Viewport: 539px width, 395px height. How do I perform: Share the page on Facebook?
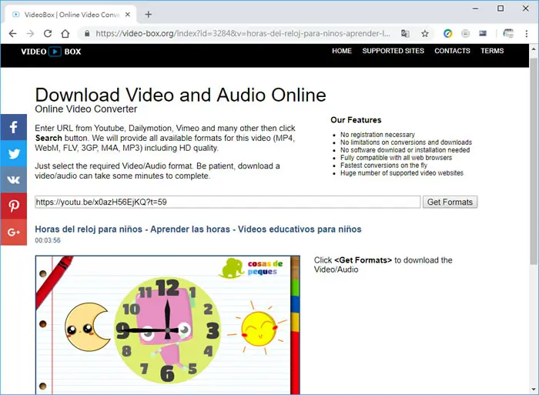13,127
